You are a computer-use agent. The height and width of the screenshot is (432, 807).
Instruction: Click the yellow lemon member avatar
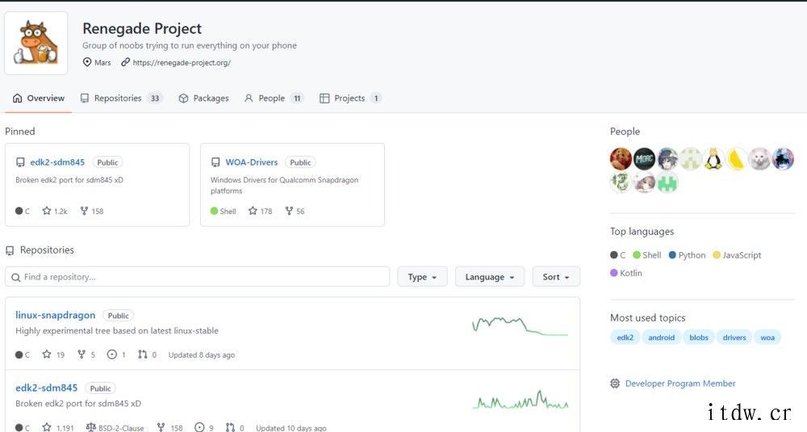pos(737,159)
